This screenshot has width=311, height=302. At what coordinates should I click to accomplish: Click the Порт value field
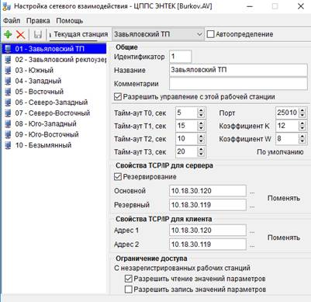288,113
